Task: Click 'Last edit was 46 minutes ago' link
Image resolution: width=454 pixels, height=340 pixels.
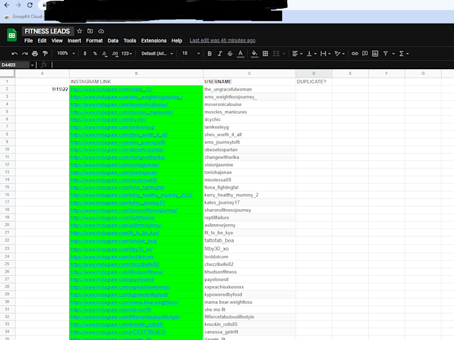Action: (222, 40)
